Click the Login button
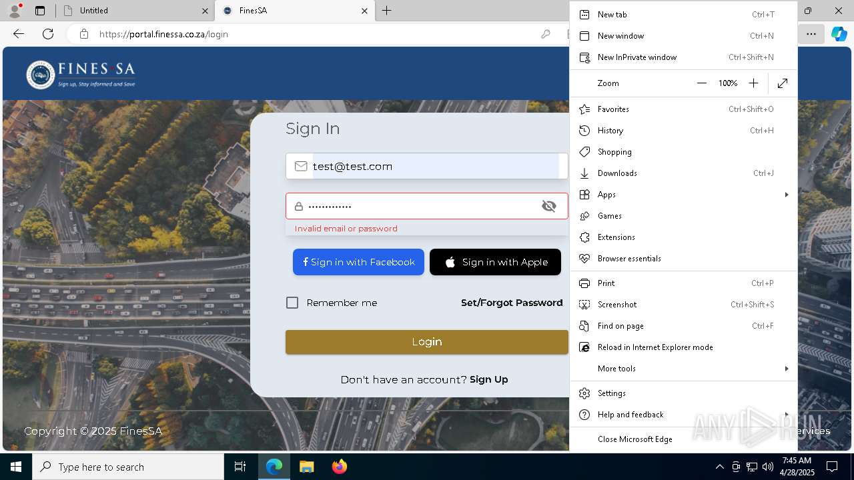The image size is (854, 480). point(427,342)
